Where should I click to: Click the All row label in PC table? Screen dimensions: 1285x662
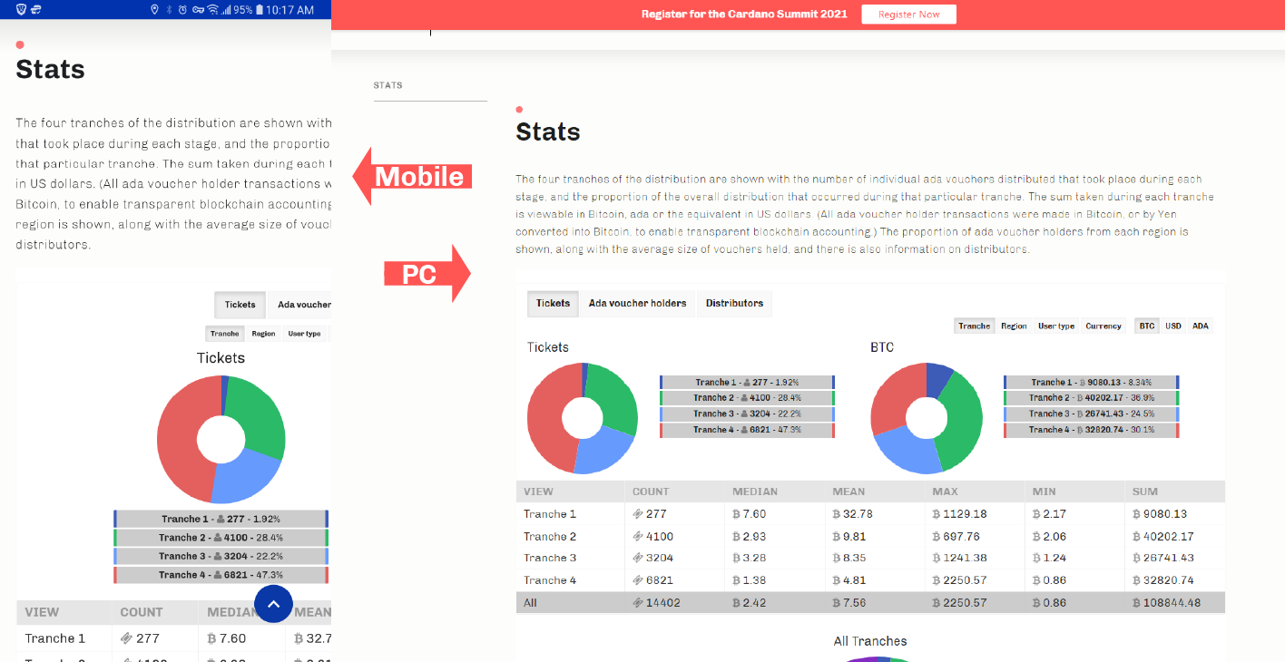point(530,603)
